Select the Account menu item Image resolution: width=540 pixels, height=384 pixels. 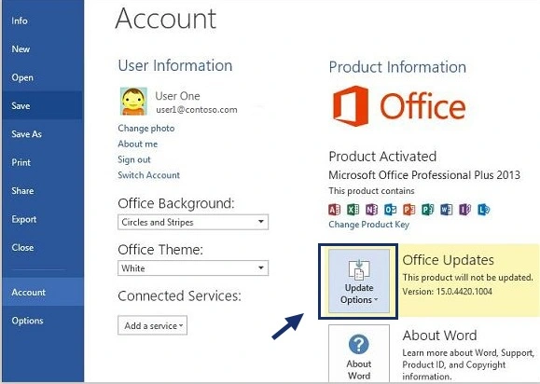pos(43,292)
